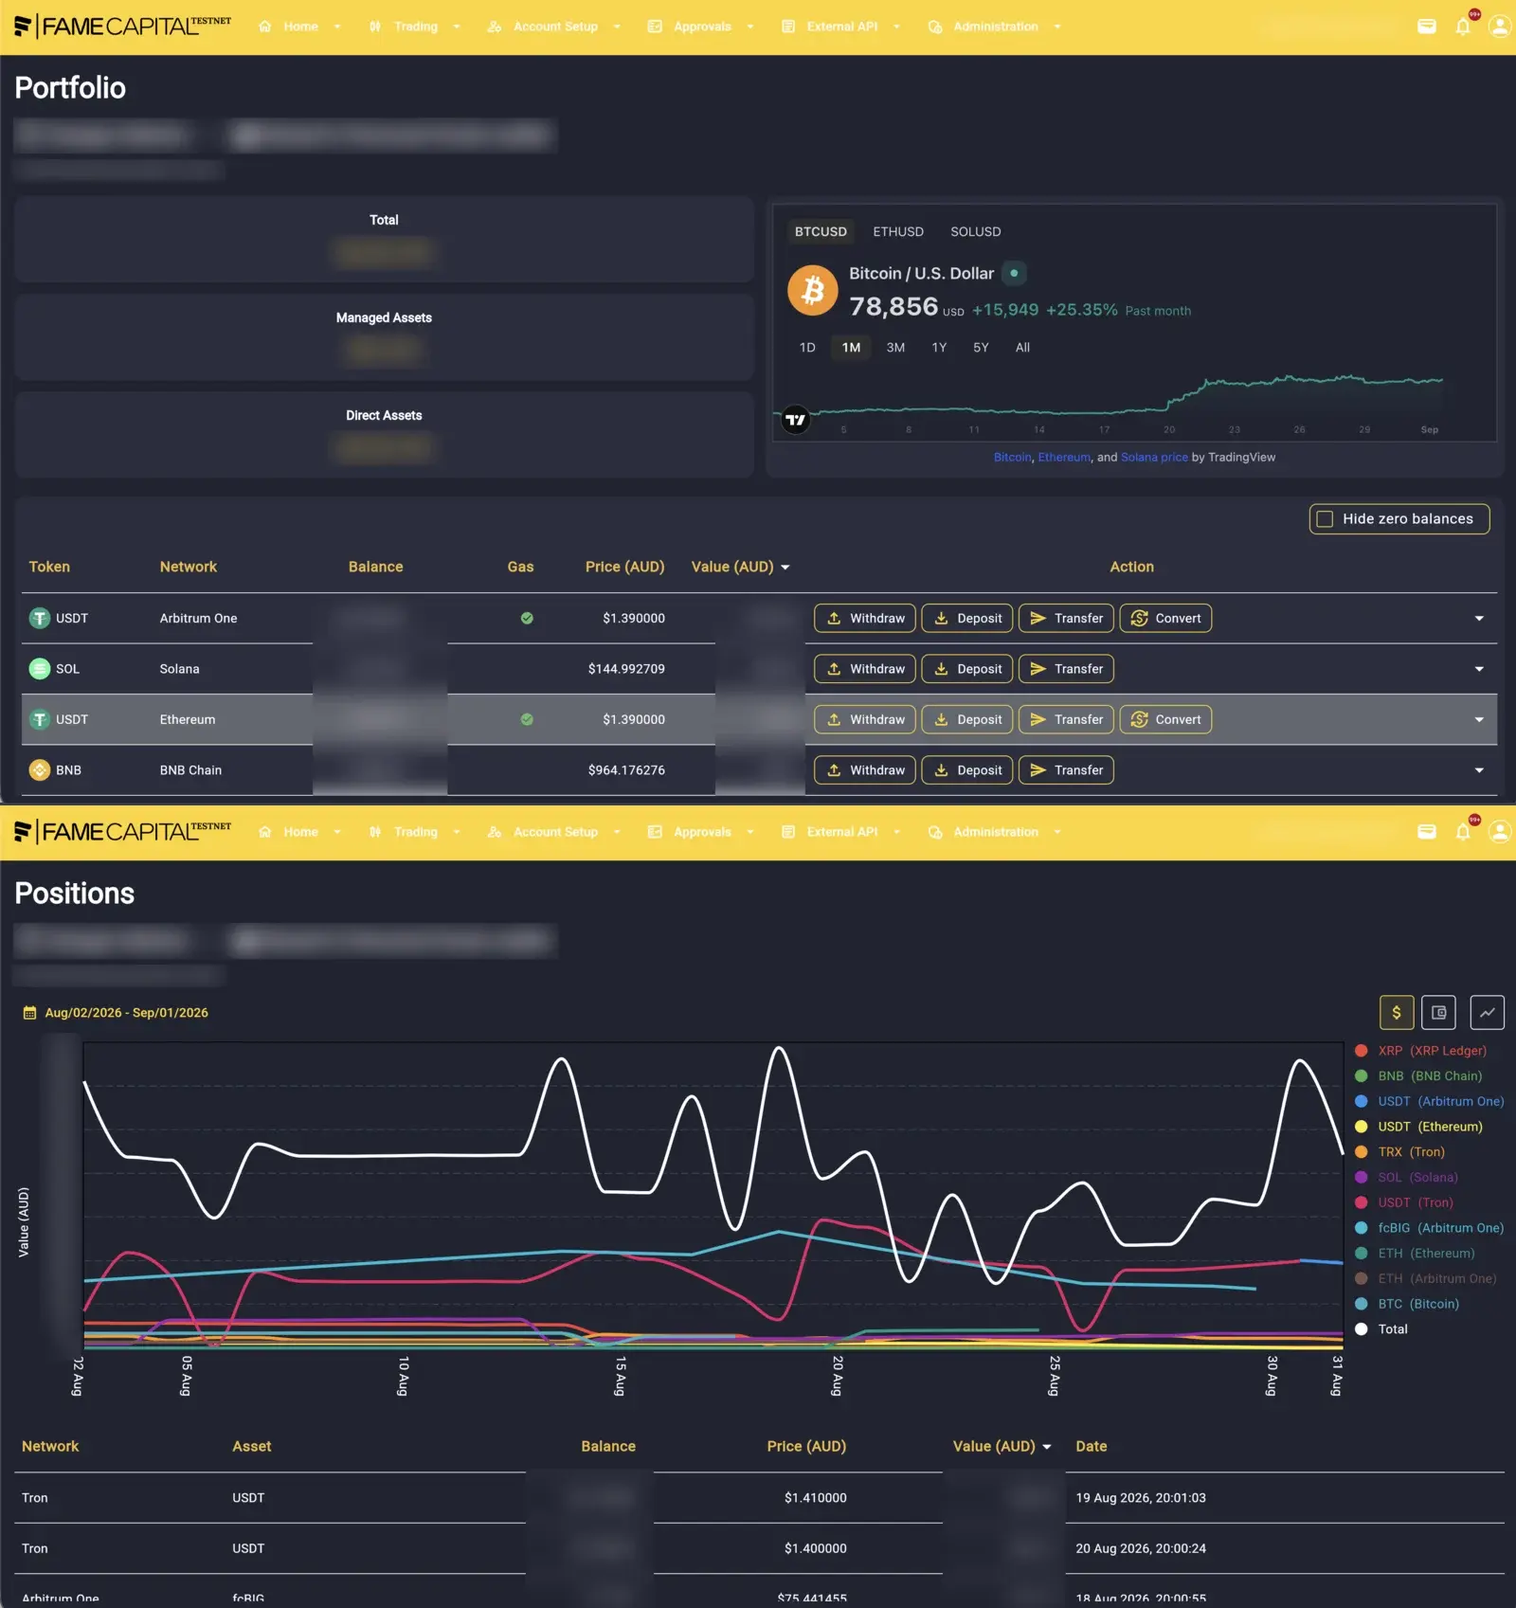Enable Hide zero balances checkbox

1326,519
